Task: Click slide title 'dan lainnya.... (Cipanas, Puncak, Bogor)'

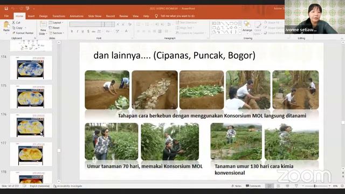Action: [175, 55]
